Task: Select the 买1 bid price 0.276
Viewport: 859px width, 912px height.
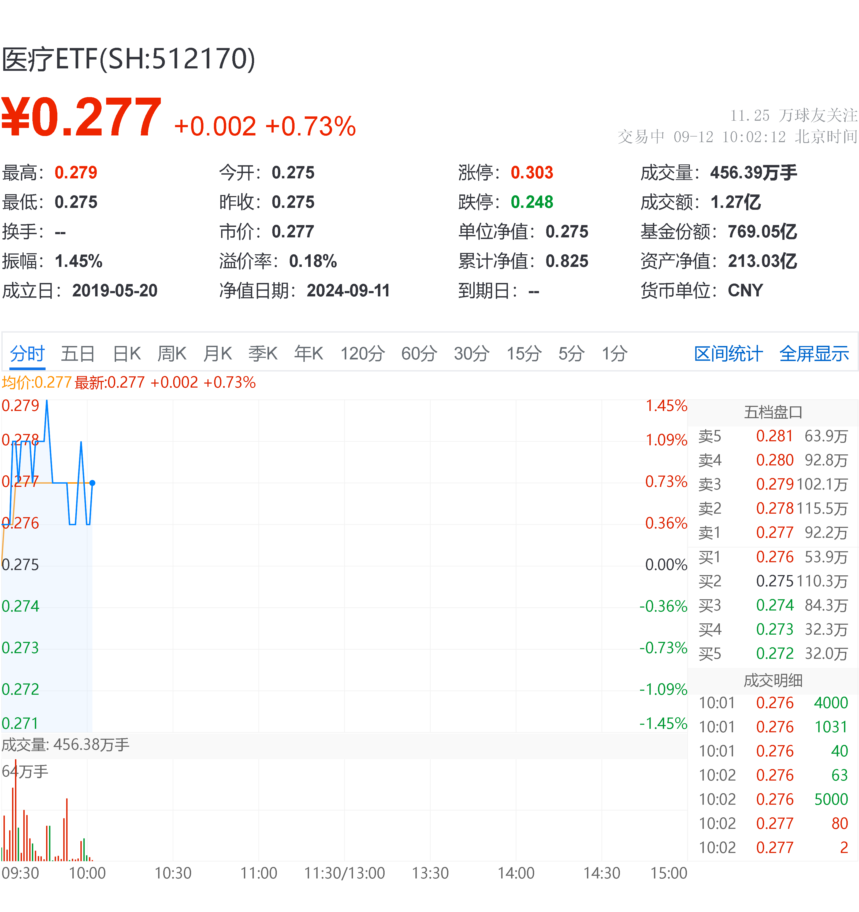Action: [x=776, y=557]
